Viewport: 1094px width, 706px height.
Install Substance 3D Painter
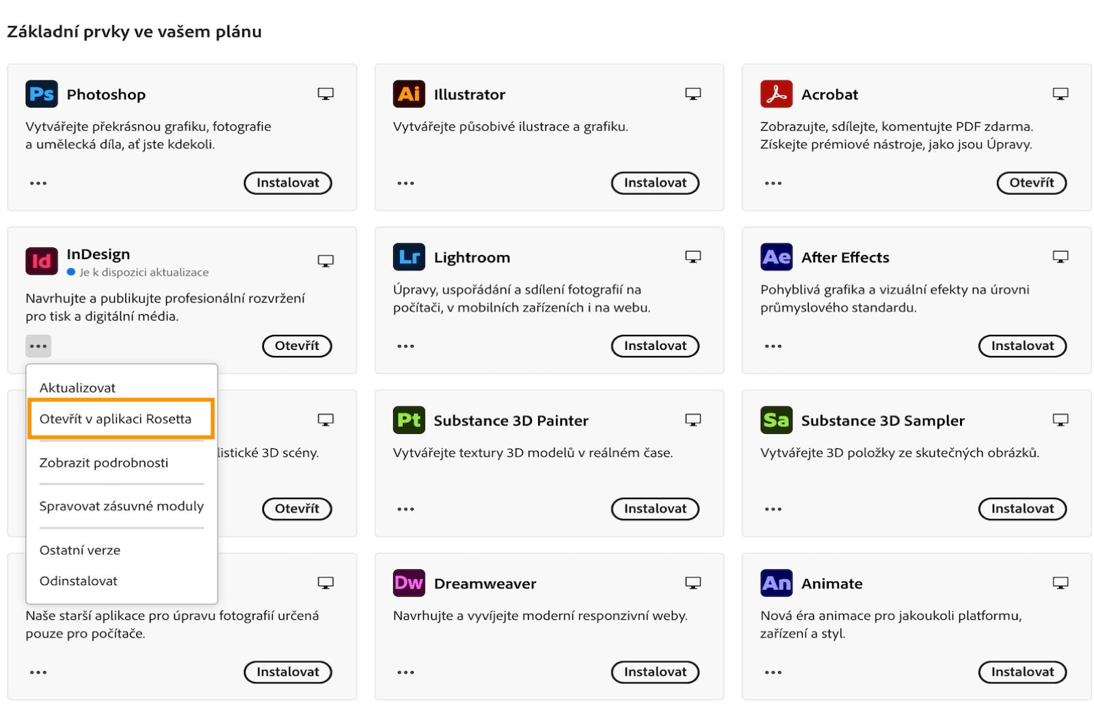pyautogui.click(x=655, y=508)
